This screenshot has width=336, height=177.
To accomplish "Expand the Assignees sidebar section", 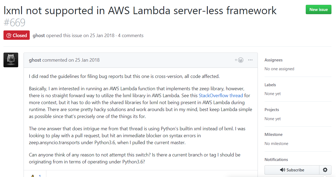I will point(274,60).
